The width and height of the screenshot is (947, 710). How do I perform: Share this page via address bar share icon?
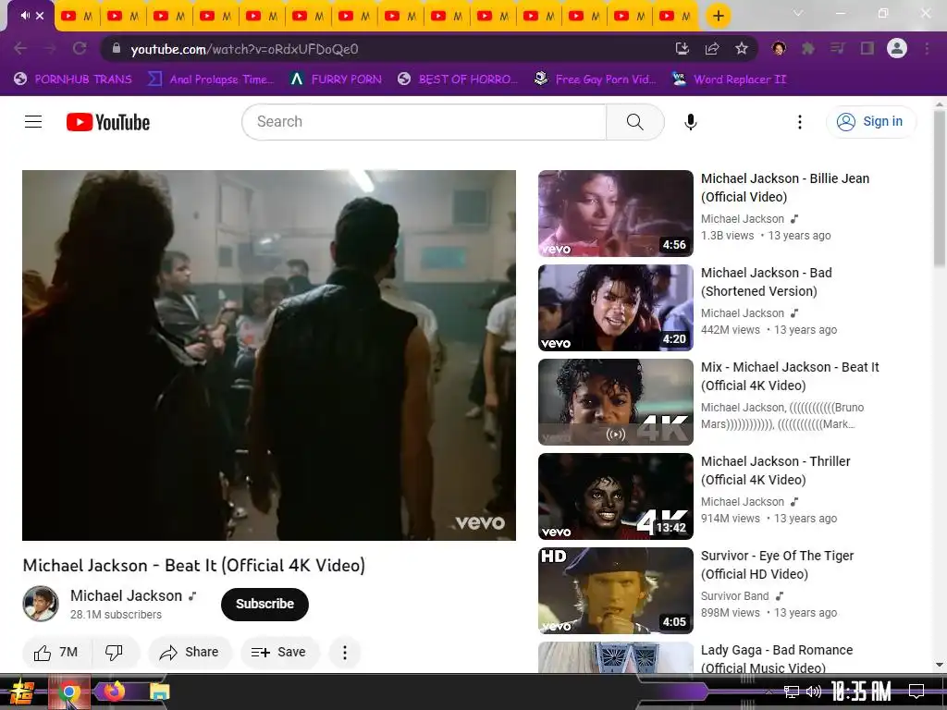712,48
